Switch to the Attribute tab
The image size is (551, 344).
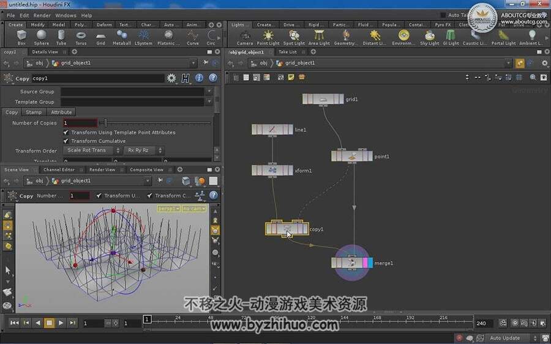[x=61, y=112]
